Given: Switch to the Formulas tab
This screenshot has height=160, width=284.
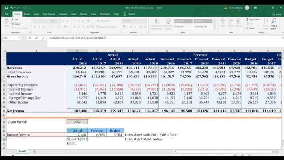Looking at the screenshot, I should point(63,14).
